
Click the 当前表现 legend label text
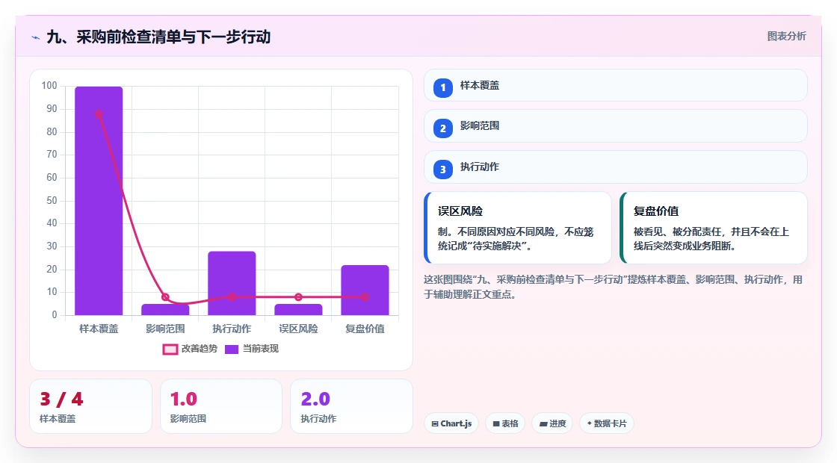pos(261,349)
